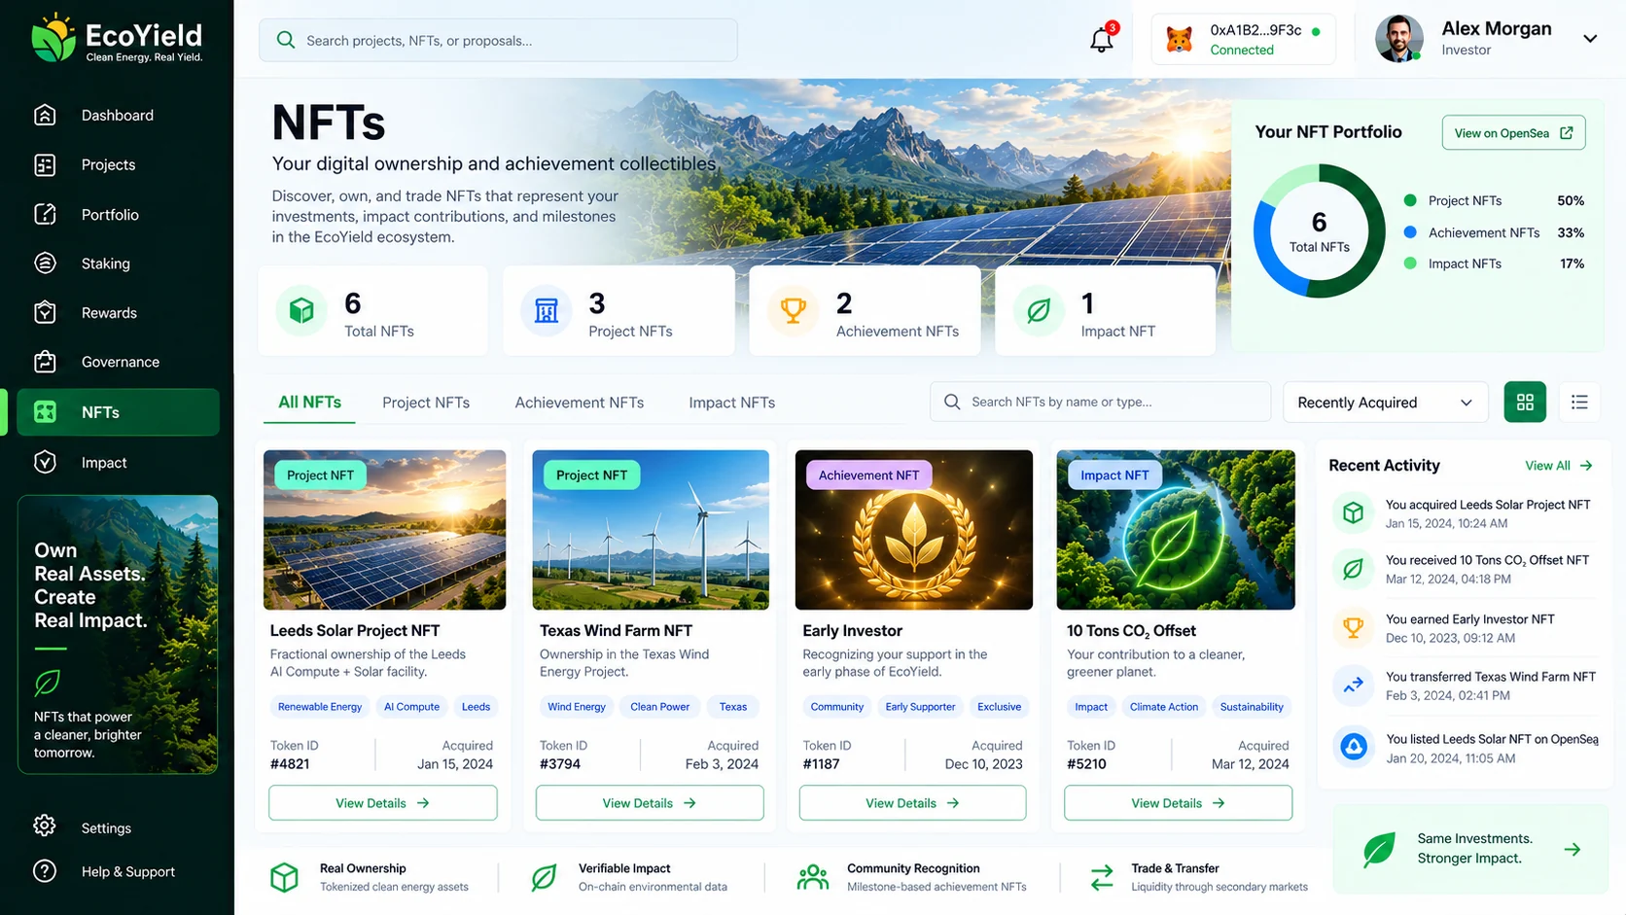Select the All NFTs tab
The height and width of the screenshot is (915, 1626).
(309, 403)
